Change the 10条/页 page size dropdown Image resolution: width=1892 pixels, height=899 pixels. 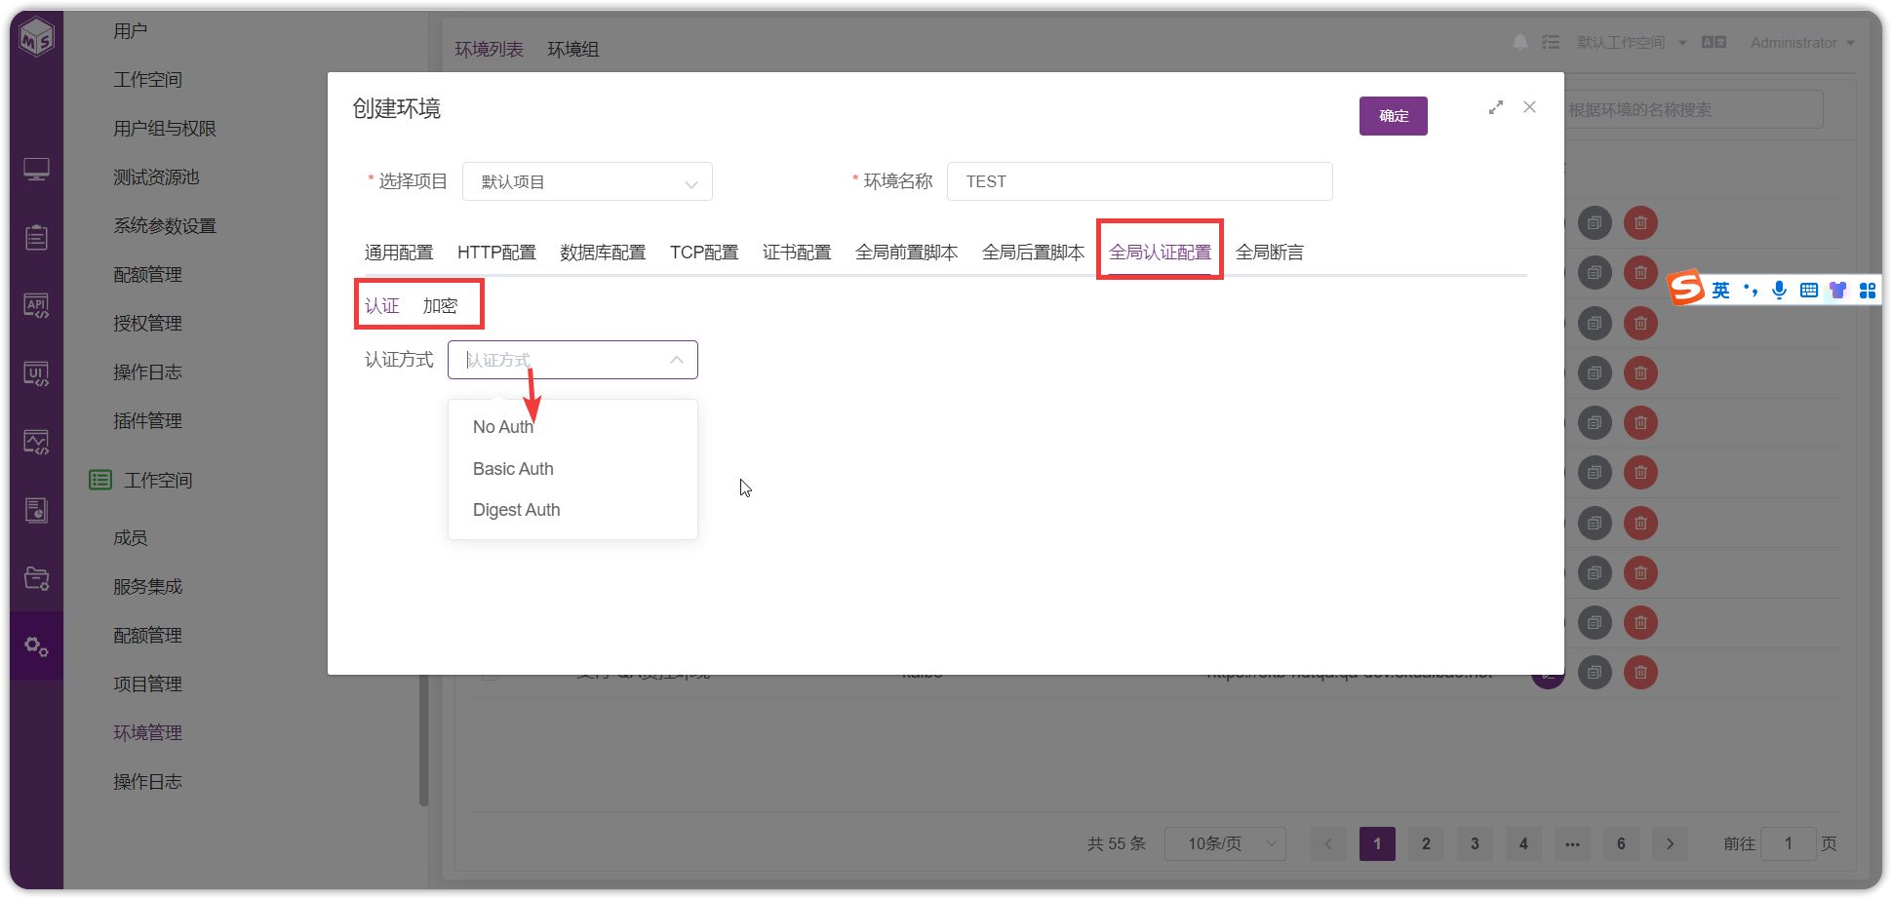(x=1225, y=843)
